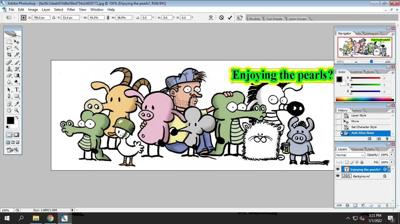Image resolution: width=400 pixels, height=224 pixels.
Task: Hide the Background layer
Action: (338, 176)
